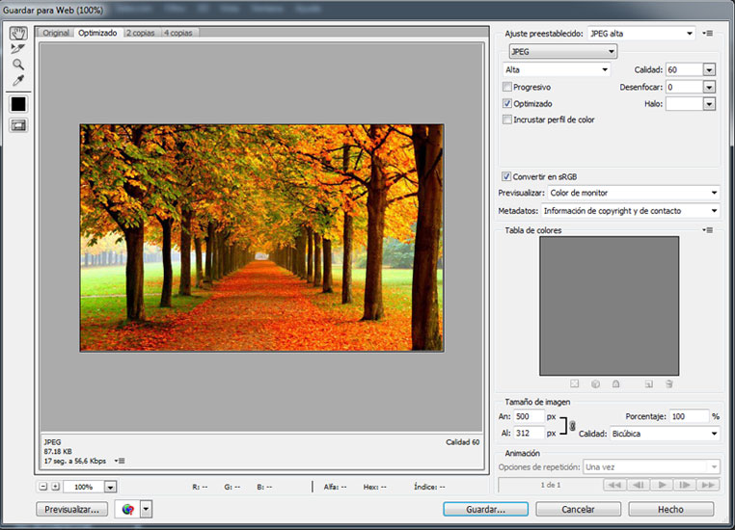Click the lock color icon
The image size is (735, 530).
tap(616, 384)
